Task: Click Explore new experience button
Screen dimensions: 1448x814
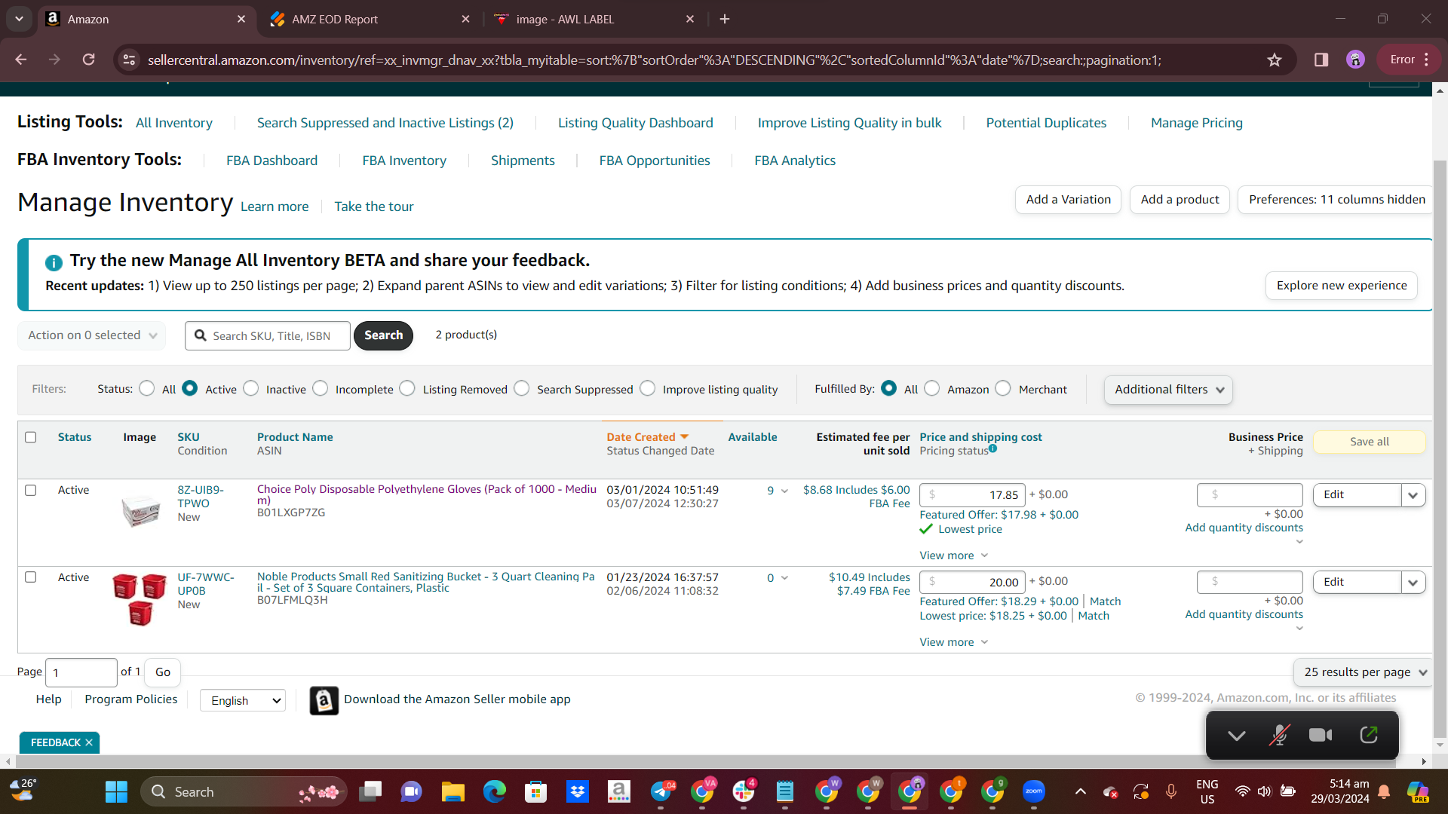Action: [1342, 286]
